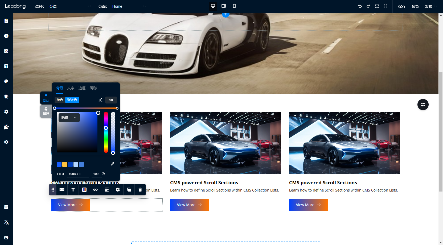Switch to the 文字 text tab

(71, 88)
